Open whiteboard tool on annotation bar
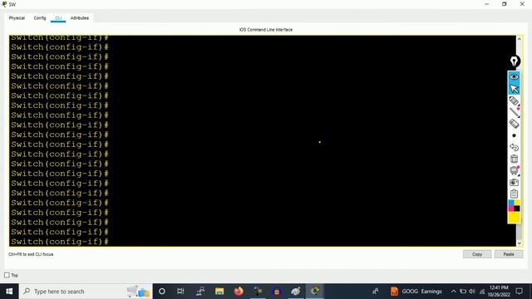 click(x=514, y=170)
